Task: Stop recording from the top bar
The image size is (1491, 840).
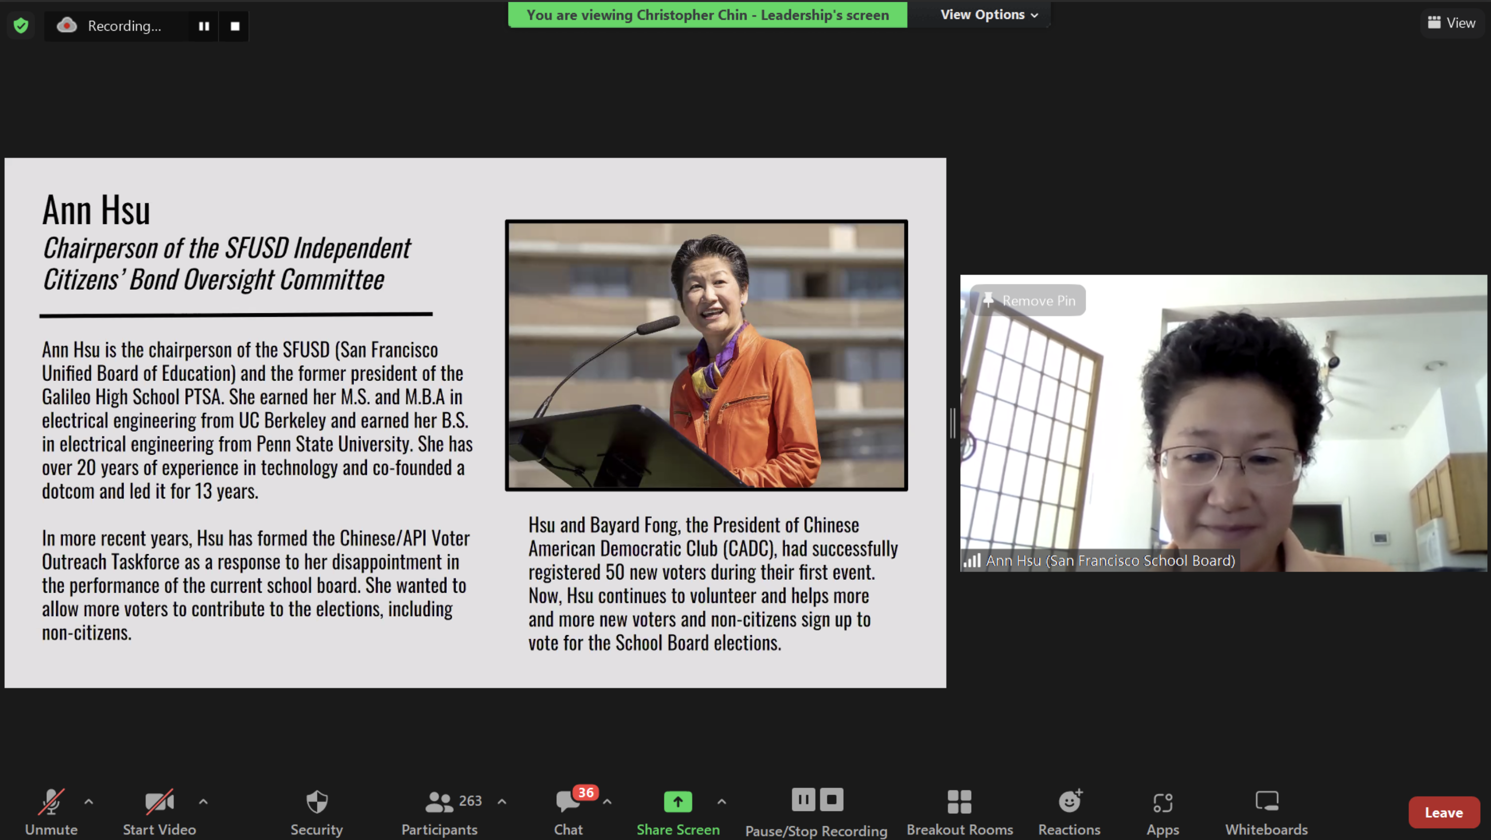Action: point(235,26)
